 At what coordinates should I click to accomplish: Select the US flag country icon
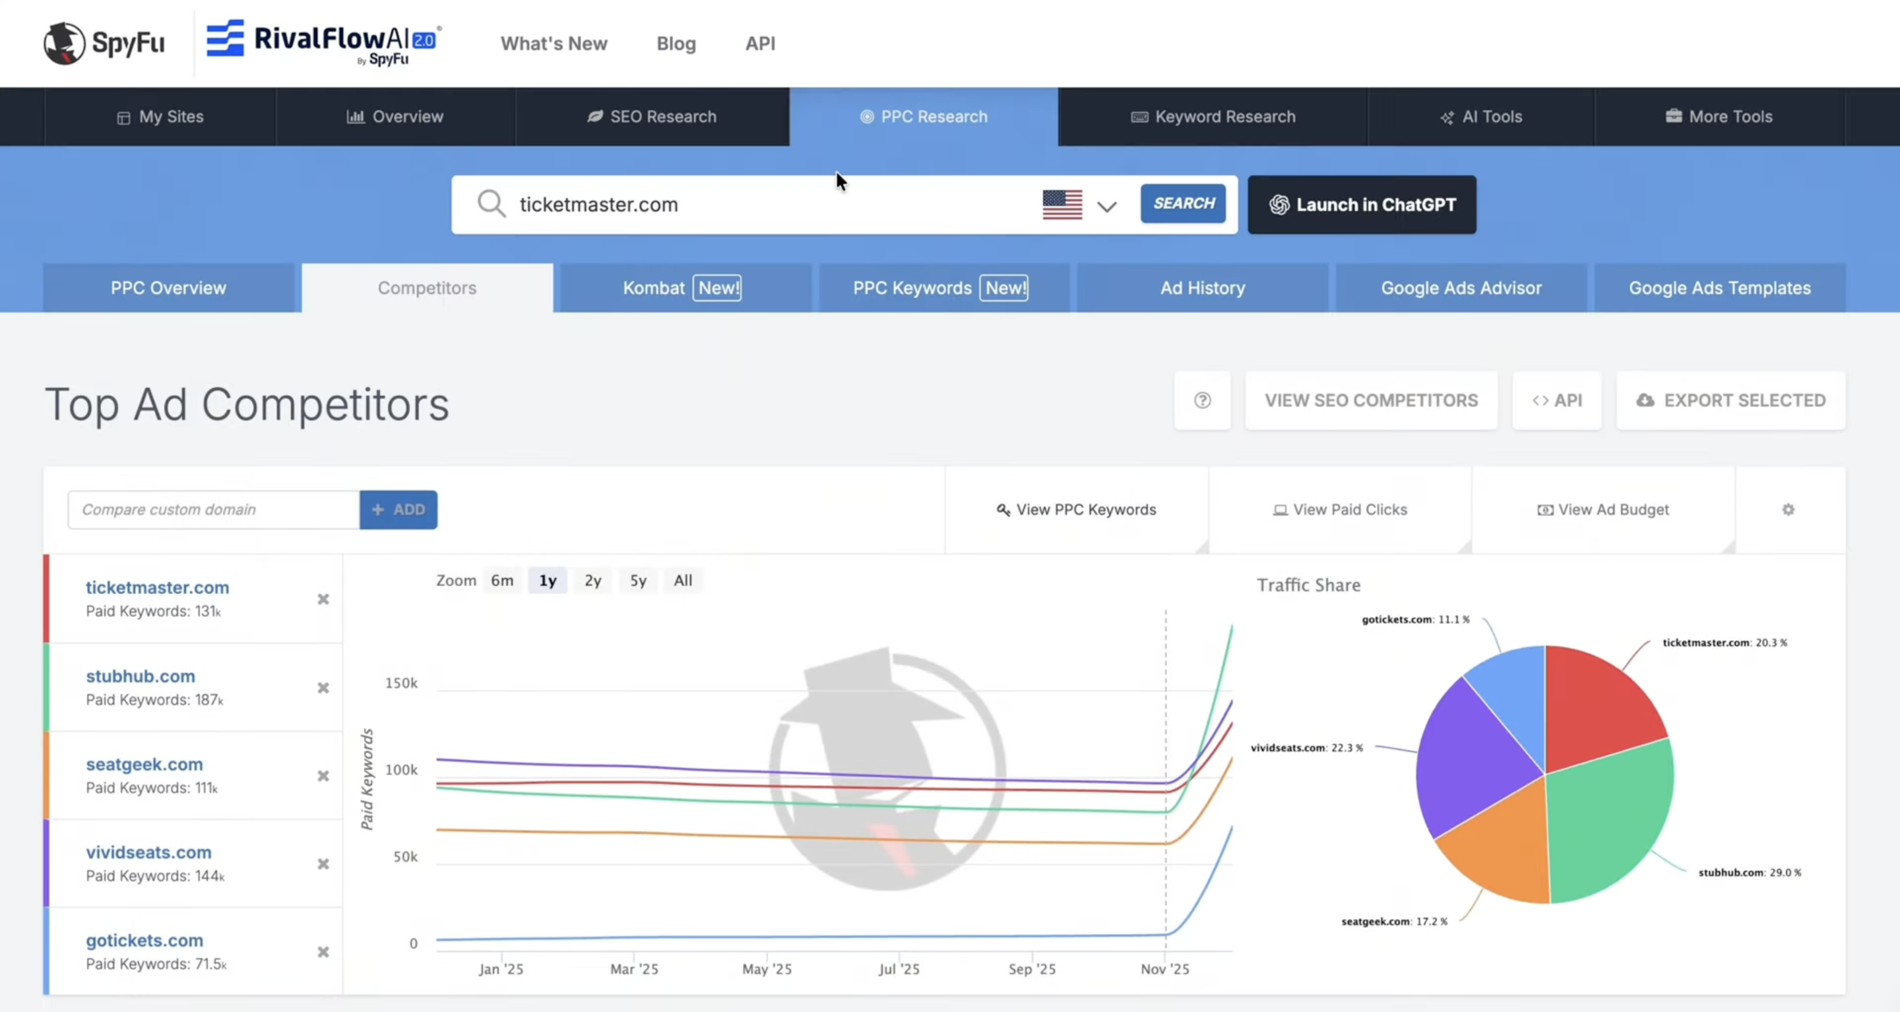[x=1062, y=205]
